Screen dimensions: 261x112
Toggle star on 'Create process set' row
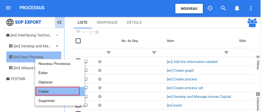(100, 88)
